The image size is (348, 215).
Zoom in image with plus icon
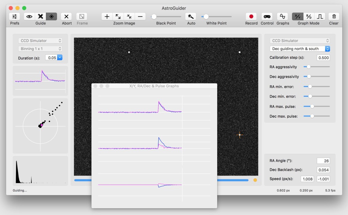(x=107, y=16)
